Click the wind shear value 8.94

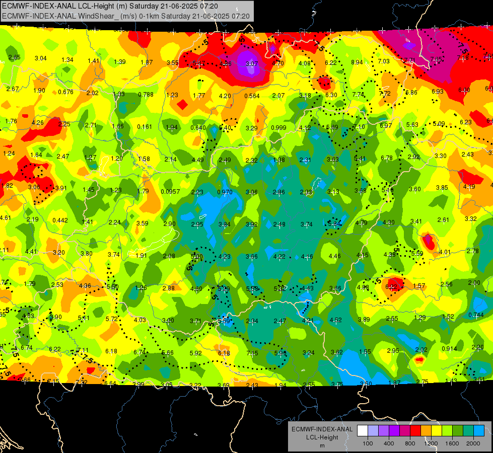357,62
